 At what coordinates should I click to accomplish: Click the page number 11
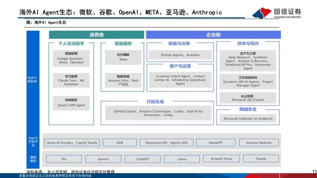point(314,172)
